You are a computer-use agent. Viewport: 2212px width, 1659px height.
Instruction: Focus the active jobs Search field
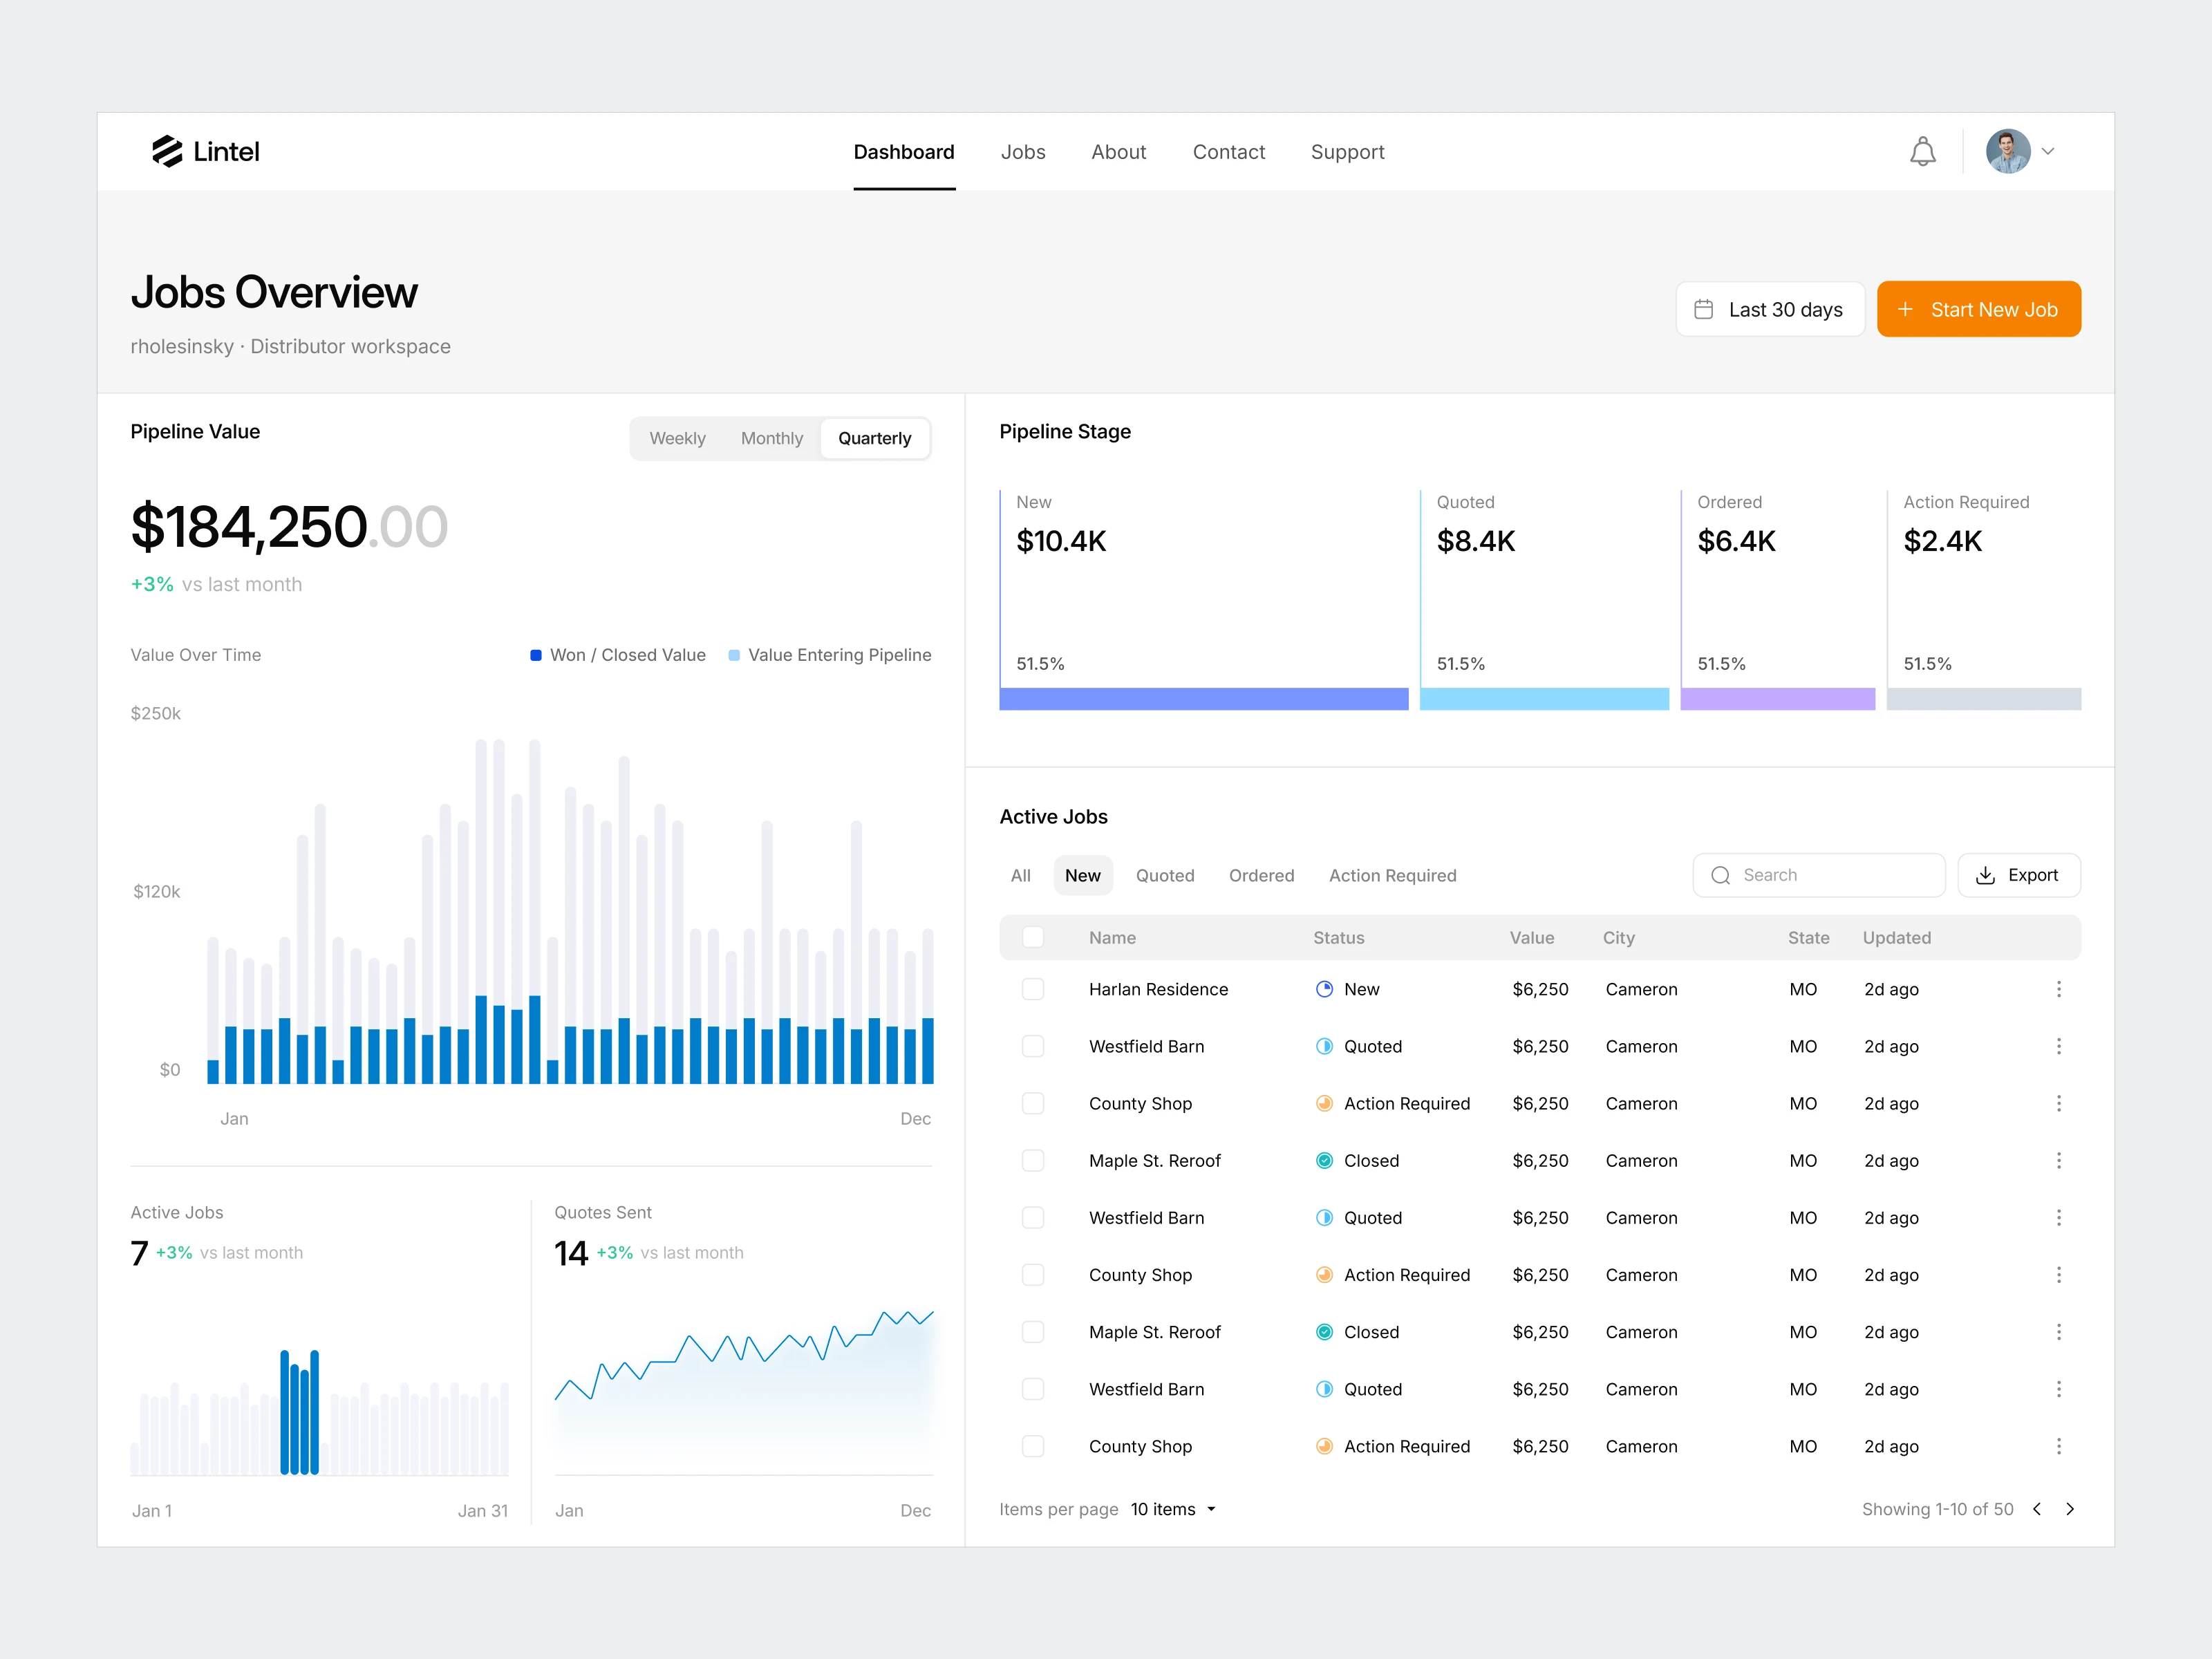(1818, 875)
